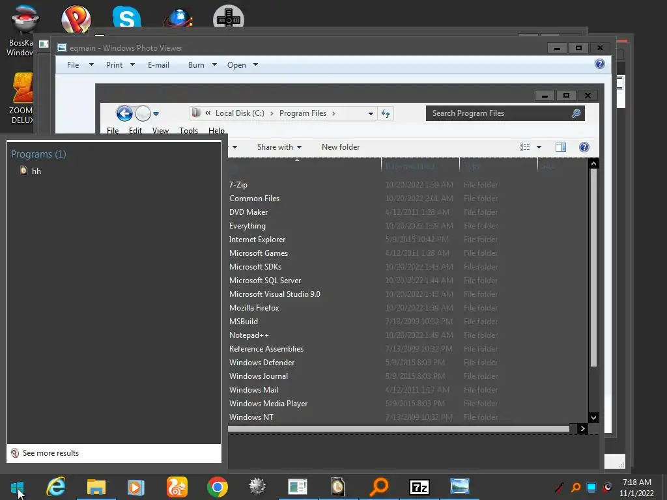
Task: Expand the chevron after Program Files
Action: click(333, 113)
